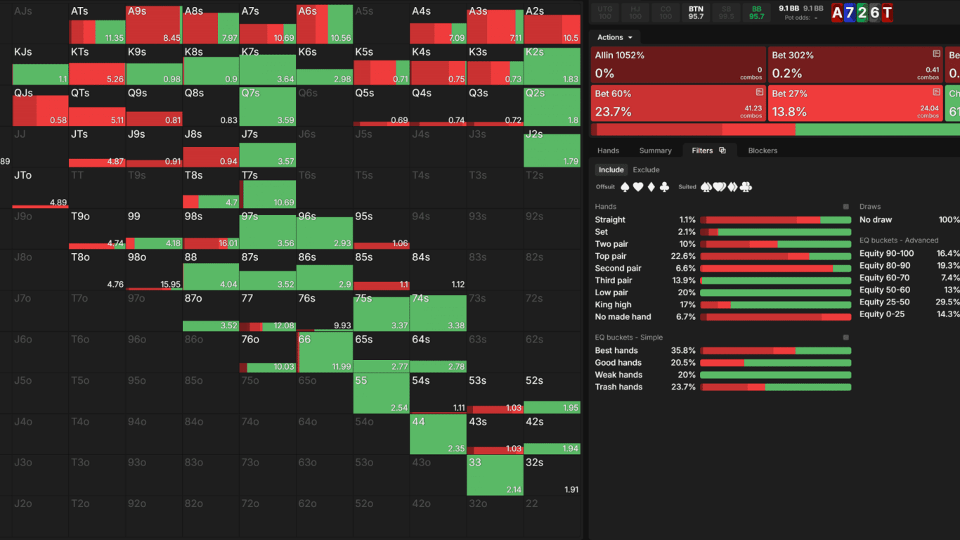Click the overall action frequency bar
Screen dimensions: 960x540
click(775, 129)
